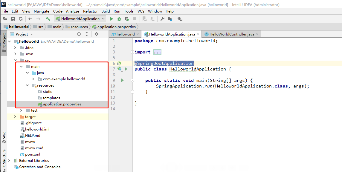Expand the .mvn folder
The image size is (342, 172).
coord(15,54)
